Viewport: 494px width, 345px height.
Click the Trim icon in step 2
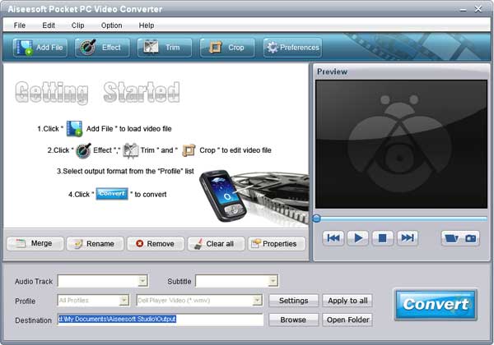(x=130, y=150)
